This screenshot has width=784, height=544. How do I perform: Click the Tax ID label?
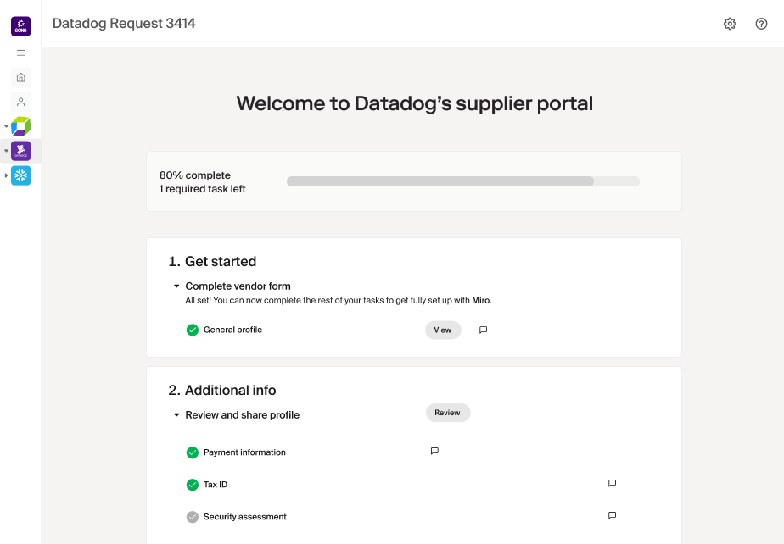[x=216, y=485]
